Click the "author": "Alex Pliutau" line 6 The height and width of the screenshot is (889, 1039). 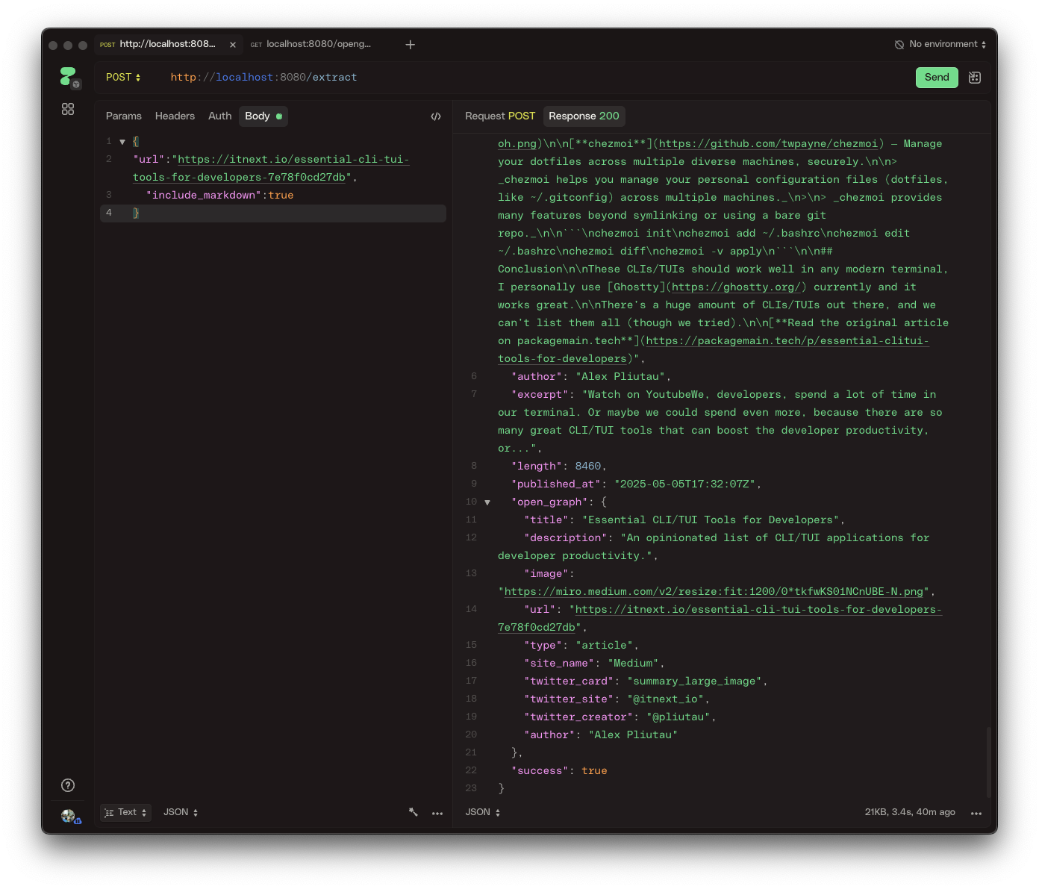tap(591, 376)
